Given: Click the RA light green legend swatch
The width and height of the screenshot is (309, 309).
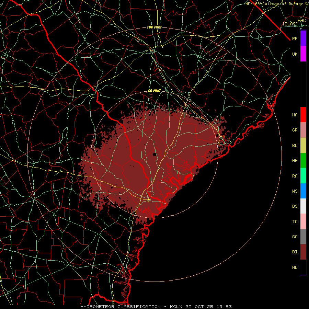Looking at the screenshot, I should [x=303, y=176].
